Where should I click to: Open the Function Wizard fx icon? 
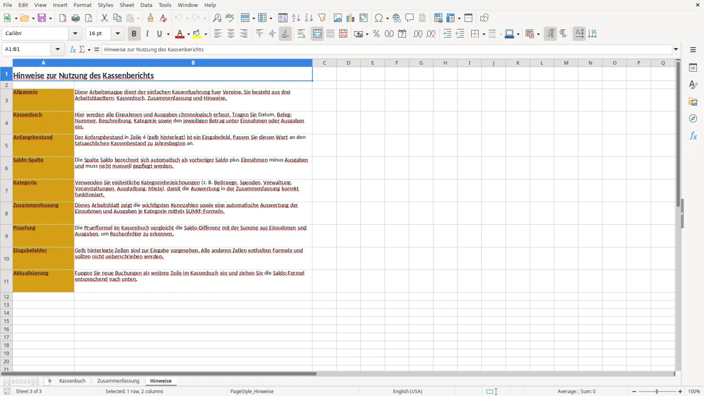tap(73, 50)
